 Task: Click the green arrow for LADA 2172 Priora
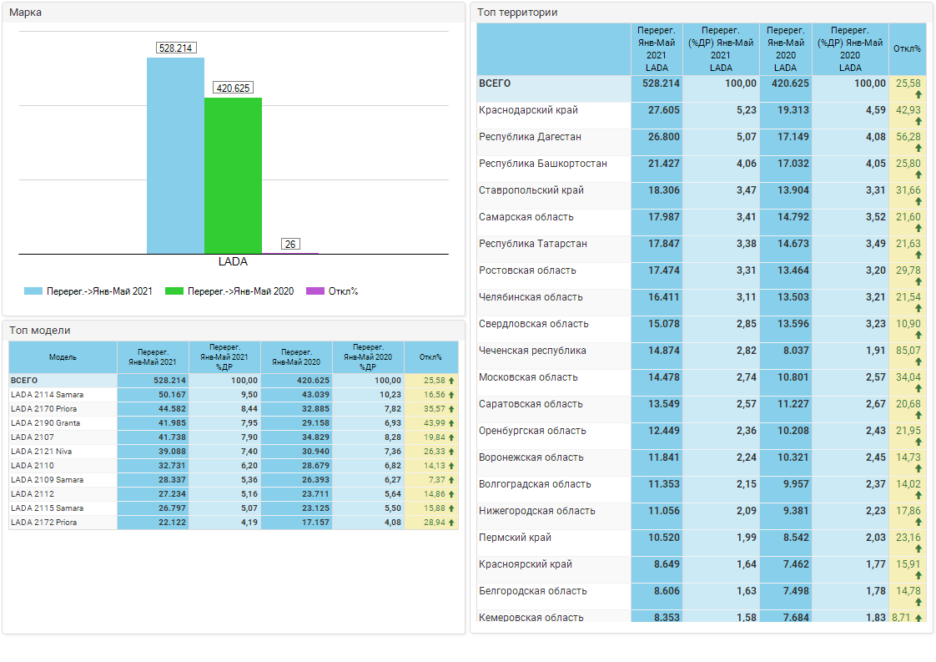pos(451,523)
